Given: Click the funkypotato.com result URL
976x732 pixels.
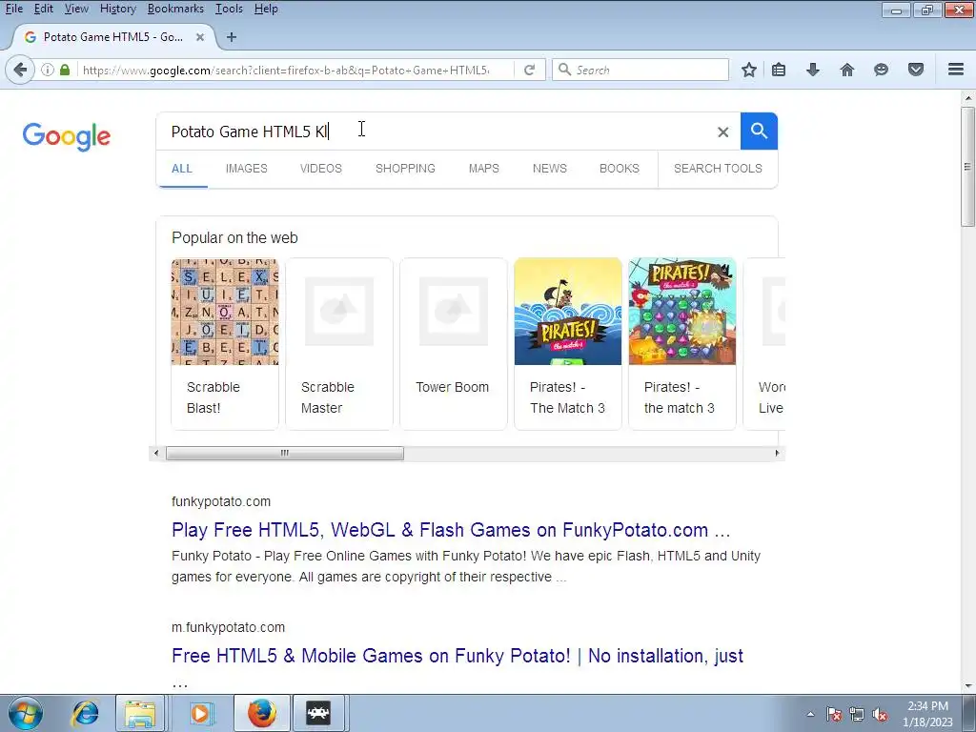Looking at the screenshot, I should (221, 501).
